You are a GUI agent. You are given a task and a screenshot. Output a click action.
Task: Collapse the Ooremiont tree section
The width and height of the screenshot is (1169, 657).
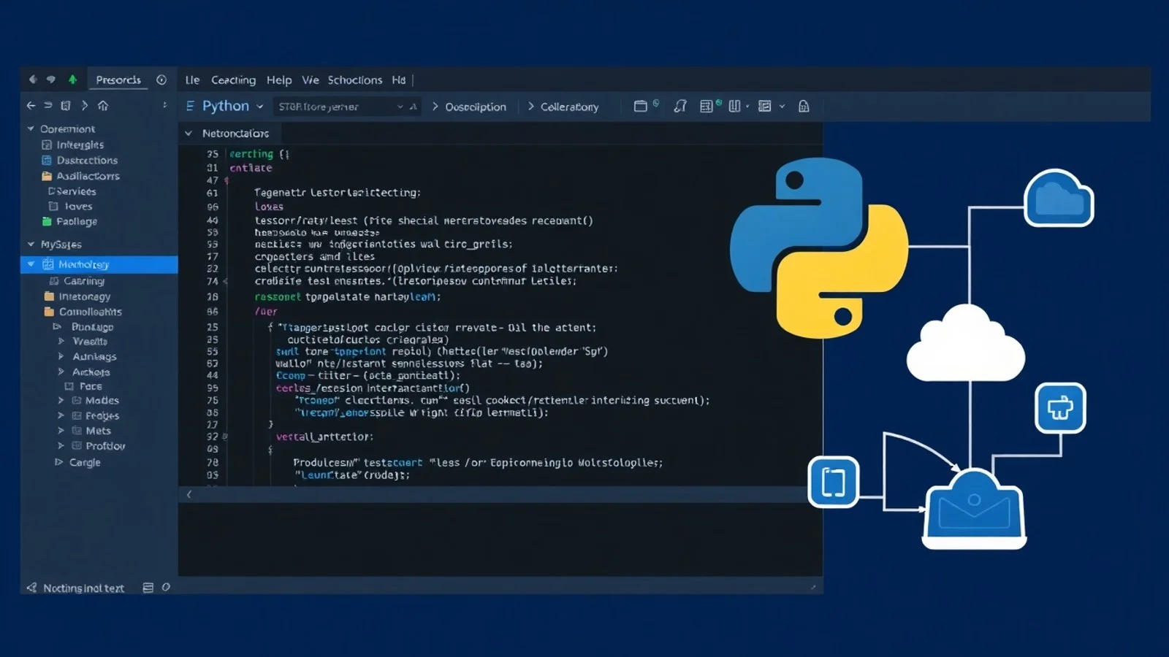31,128
